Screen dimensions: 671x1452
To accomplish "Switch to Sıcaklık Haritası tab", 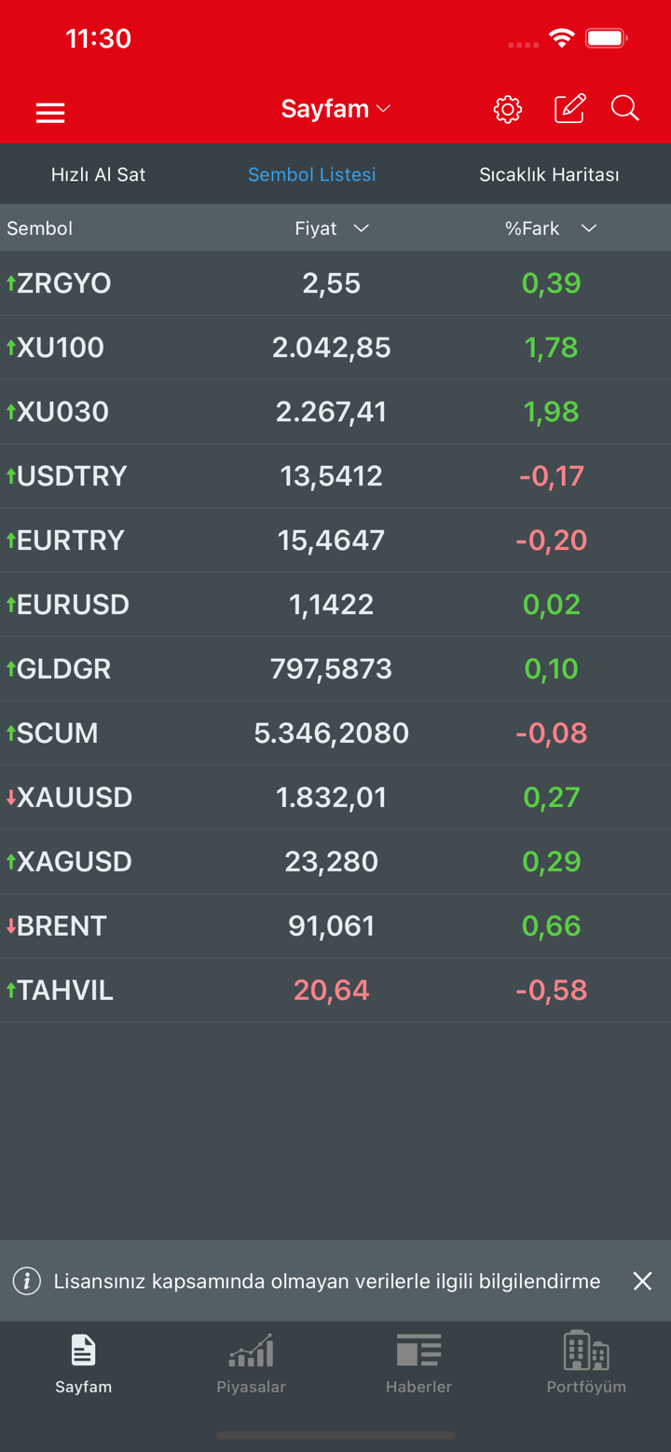I will tap(549, 174).
